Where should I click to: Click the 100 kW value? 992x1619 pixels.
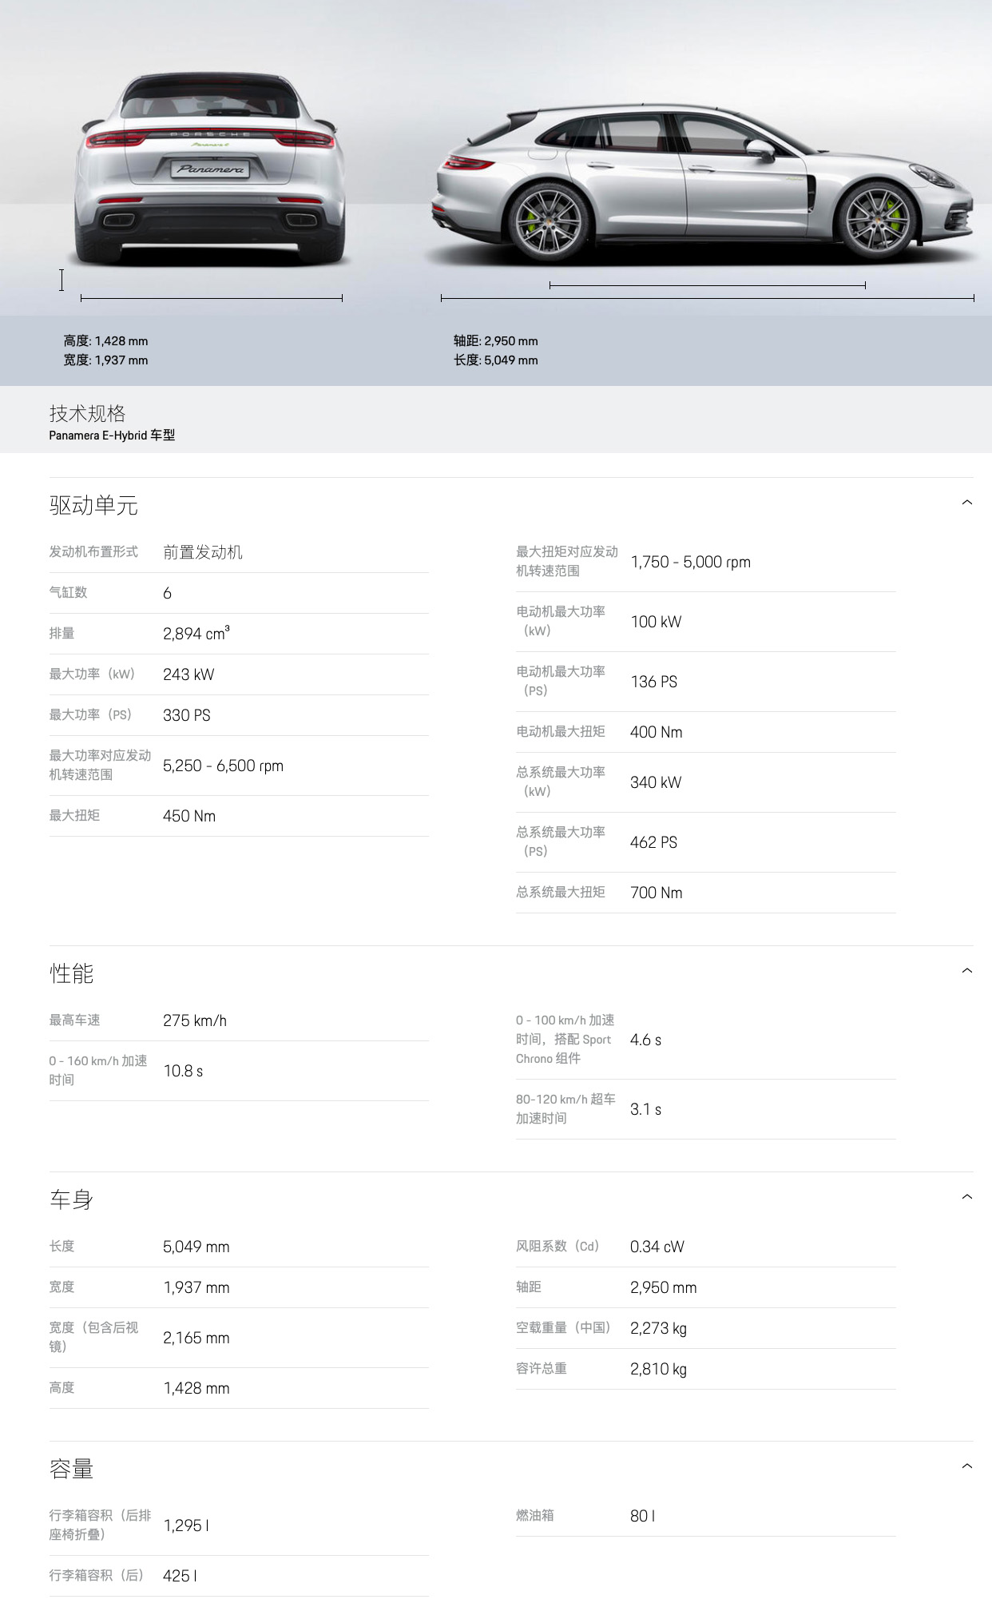click(x=656, y=622)
